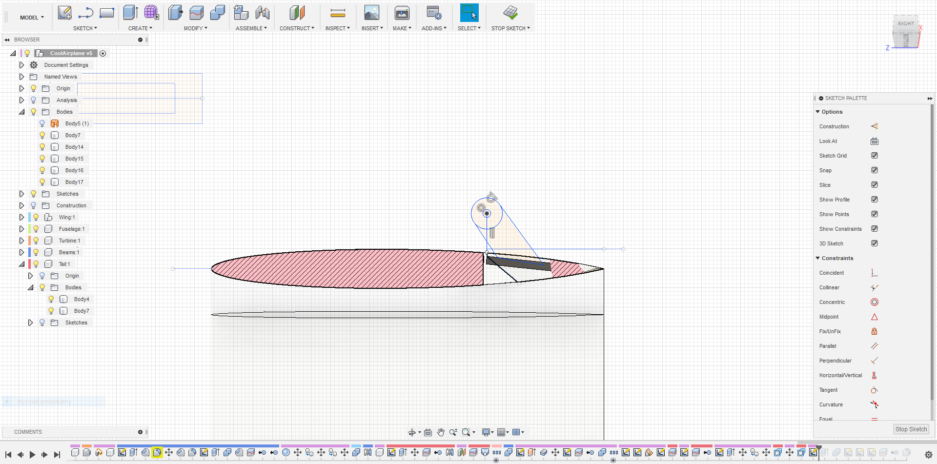The image size is (937, 464).
Task: Click the Offset Plane construct icon
Action: point(297,13)
